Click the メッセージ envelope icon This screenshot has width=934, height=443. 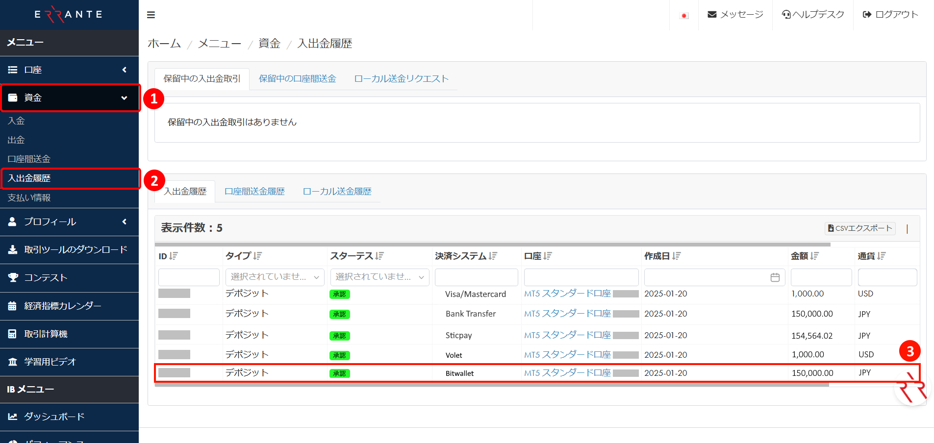coord(712,14)
